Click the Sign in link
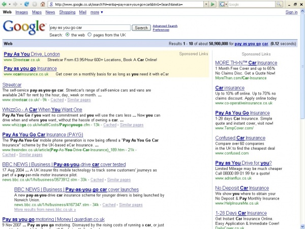 (x=291, y=12)
